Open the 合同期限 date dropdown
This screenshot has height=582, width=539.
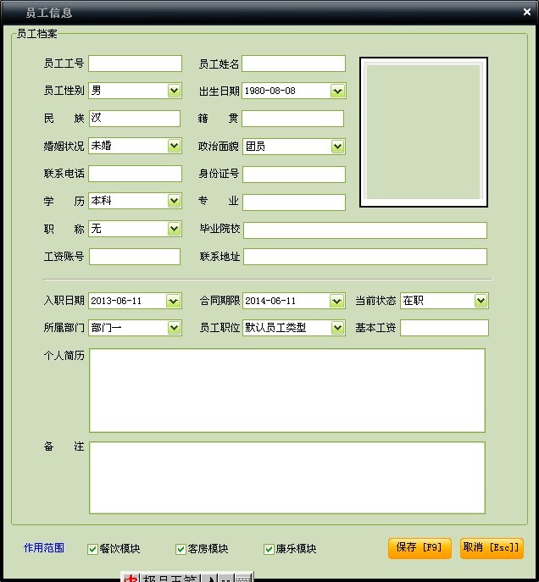(x=336, y=301)
